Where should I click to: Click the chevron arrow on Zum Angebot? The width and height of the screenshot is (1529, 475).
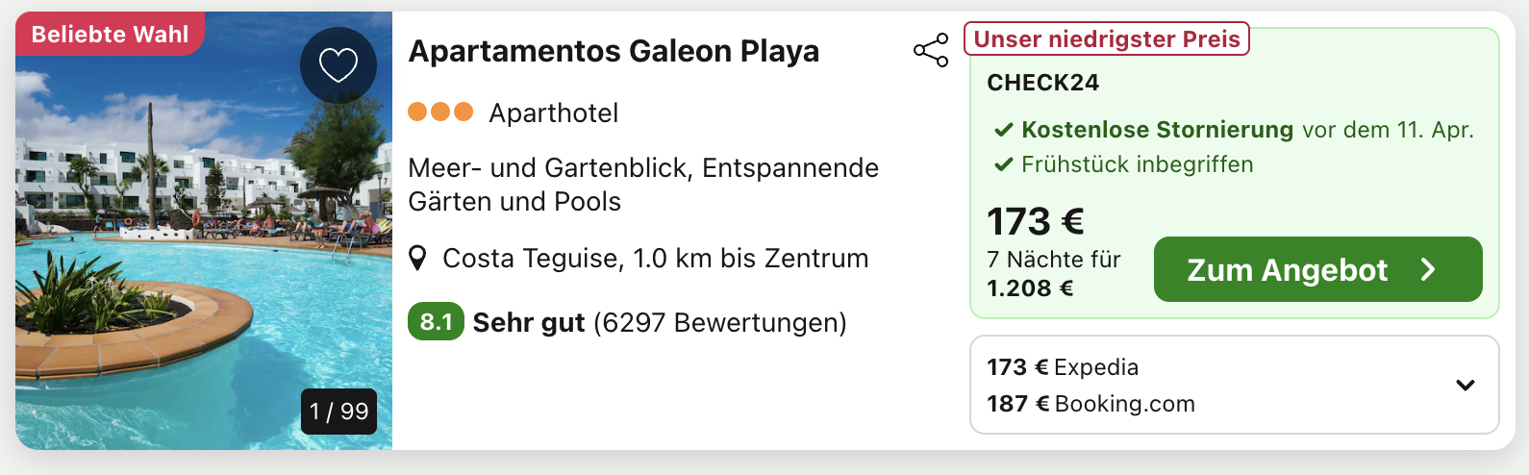[1428, 270]
